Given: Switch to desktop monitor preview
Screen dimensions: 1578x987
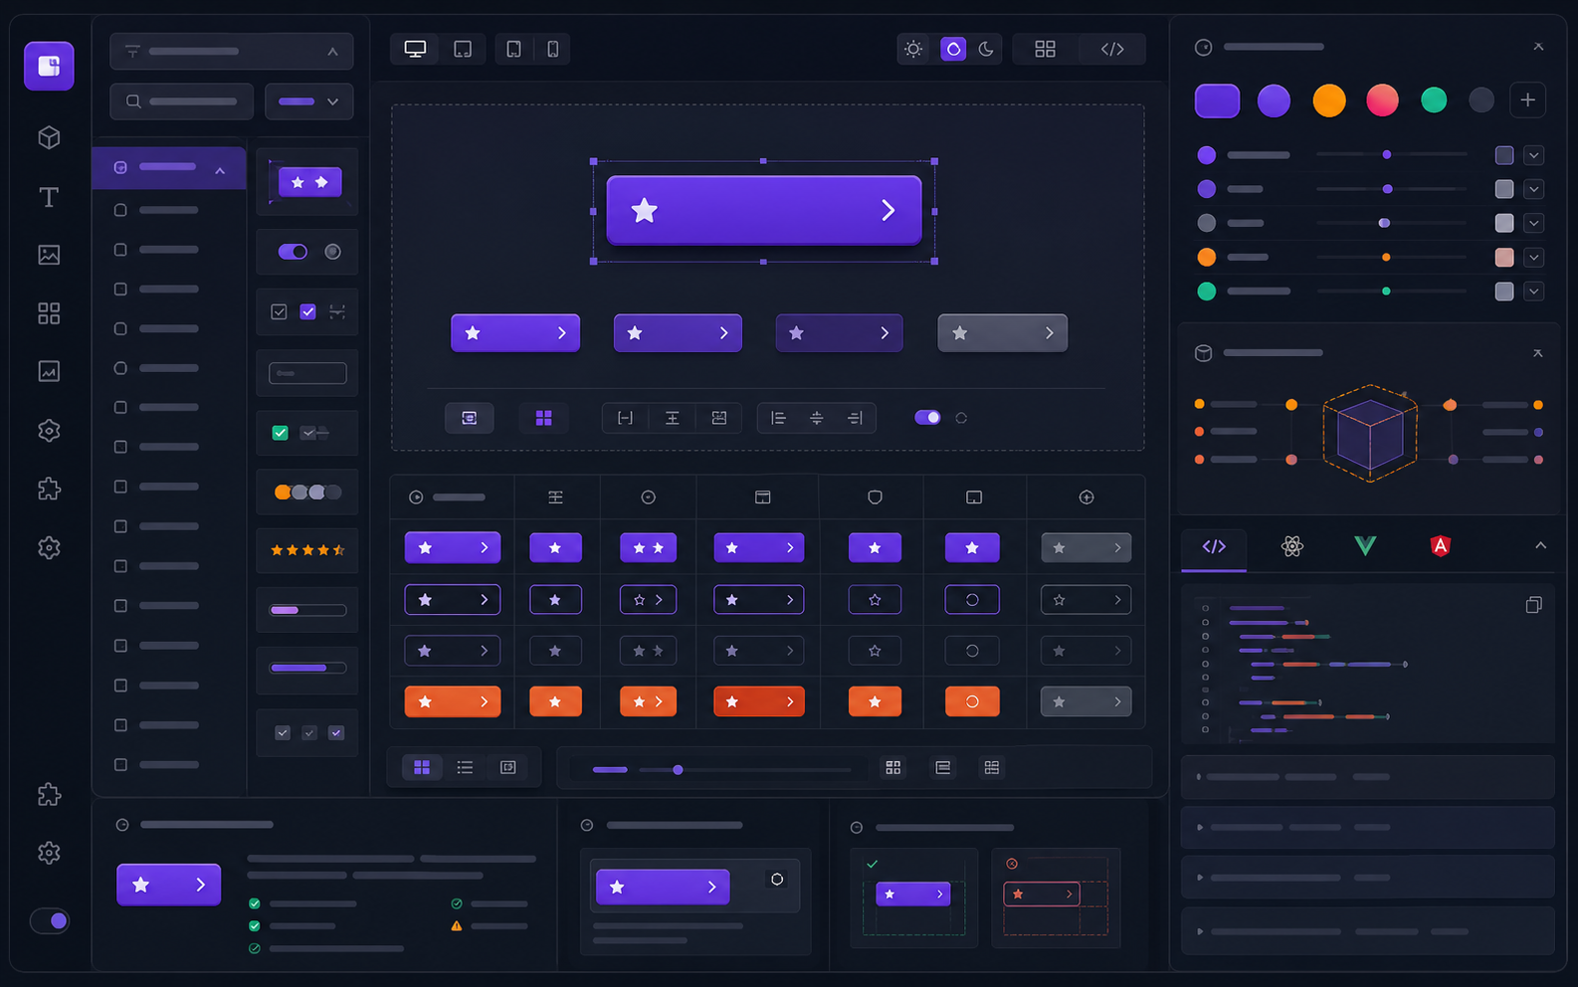Looking at the screenshot, I should pyautogui.click(x=415, y=49).
